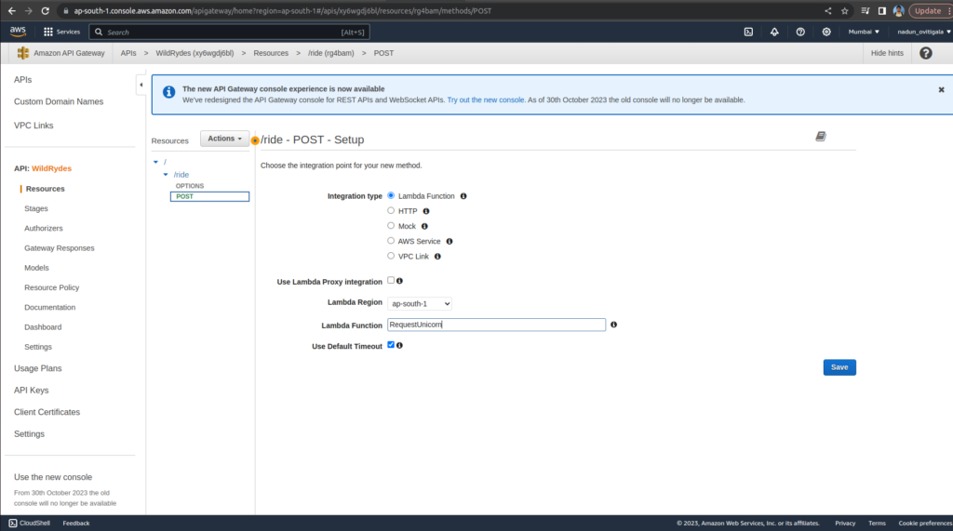Click browser Update button
Screen dimensions: 953x531
[928, 11]
